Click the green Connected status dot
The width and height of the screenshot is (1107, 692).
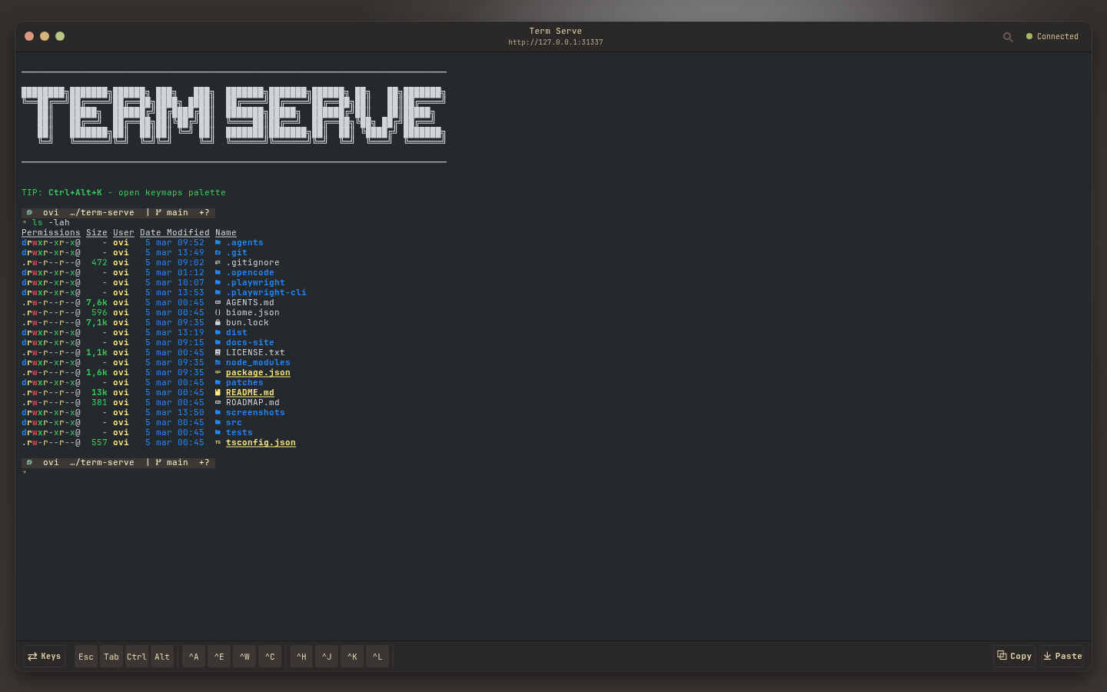[x=1028, y=35]
